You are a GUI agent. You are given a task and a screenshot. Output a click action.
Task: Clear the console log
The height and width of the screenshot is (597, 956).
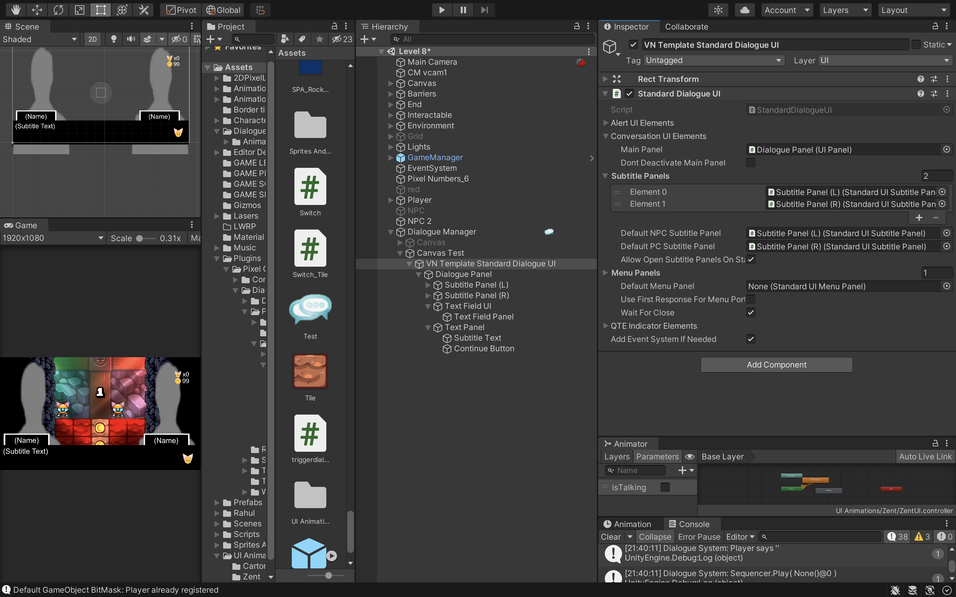point(610,537)
